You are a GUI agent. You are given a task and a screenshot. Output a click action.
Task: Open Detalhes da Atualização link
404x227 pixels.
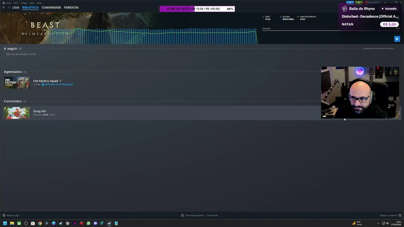coord(57,84)
